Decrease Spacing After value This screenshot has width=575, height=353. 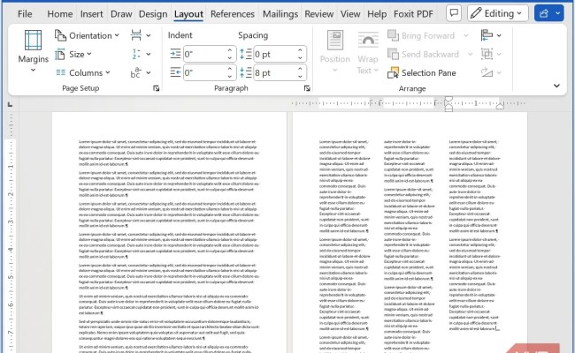(300, 76)
